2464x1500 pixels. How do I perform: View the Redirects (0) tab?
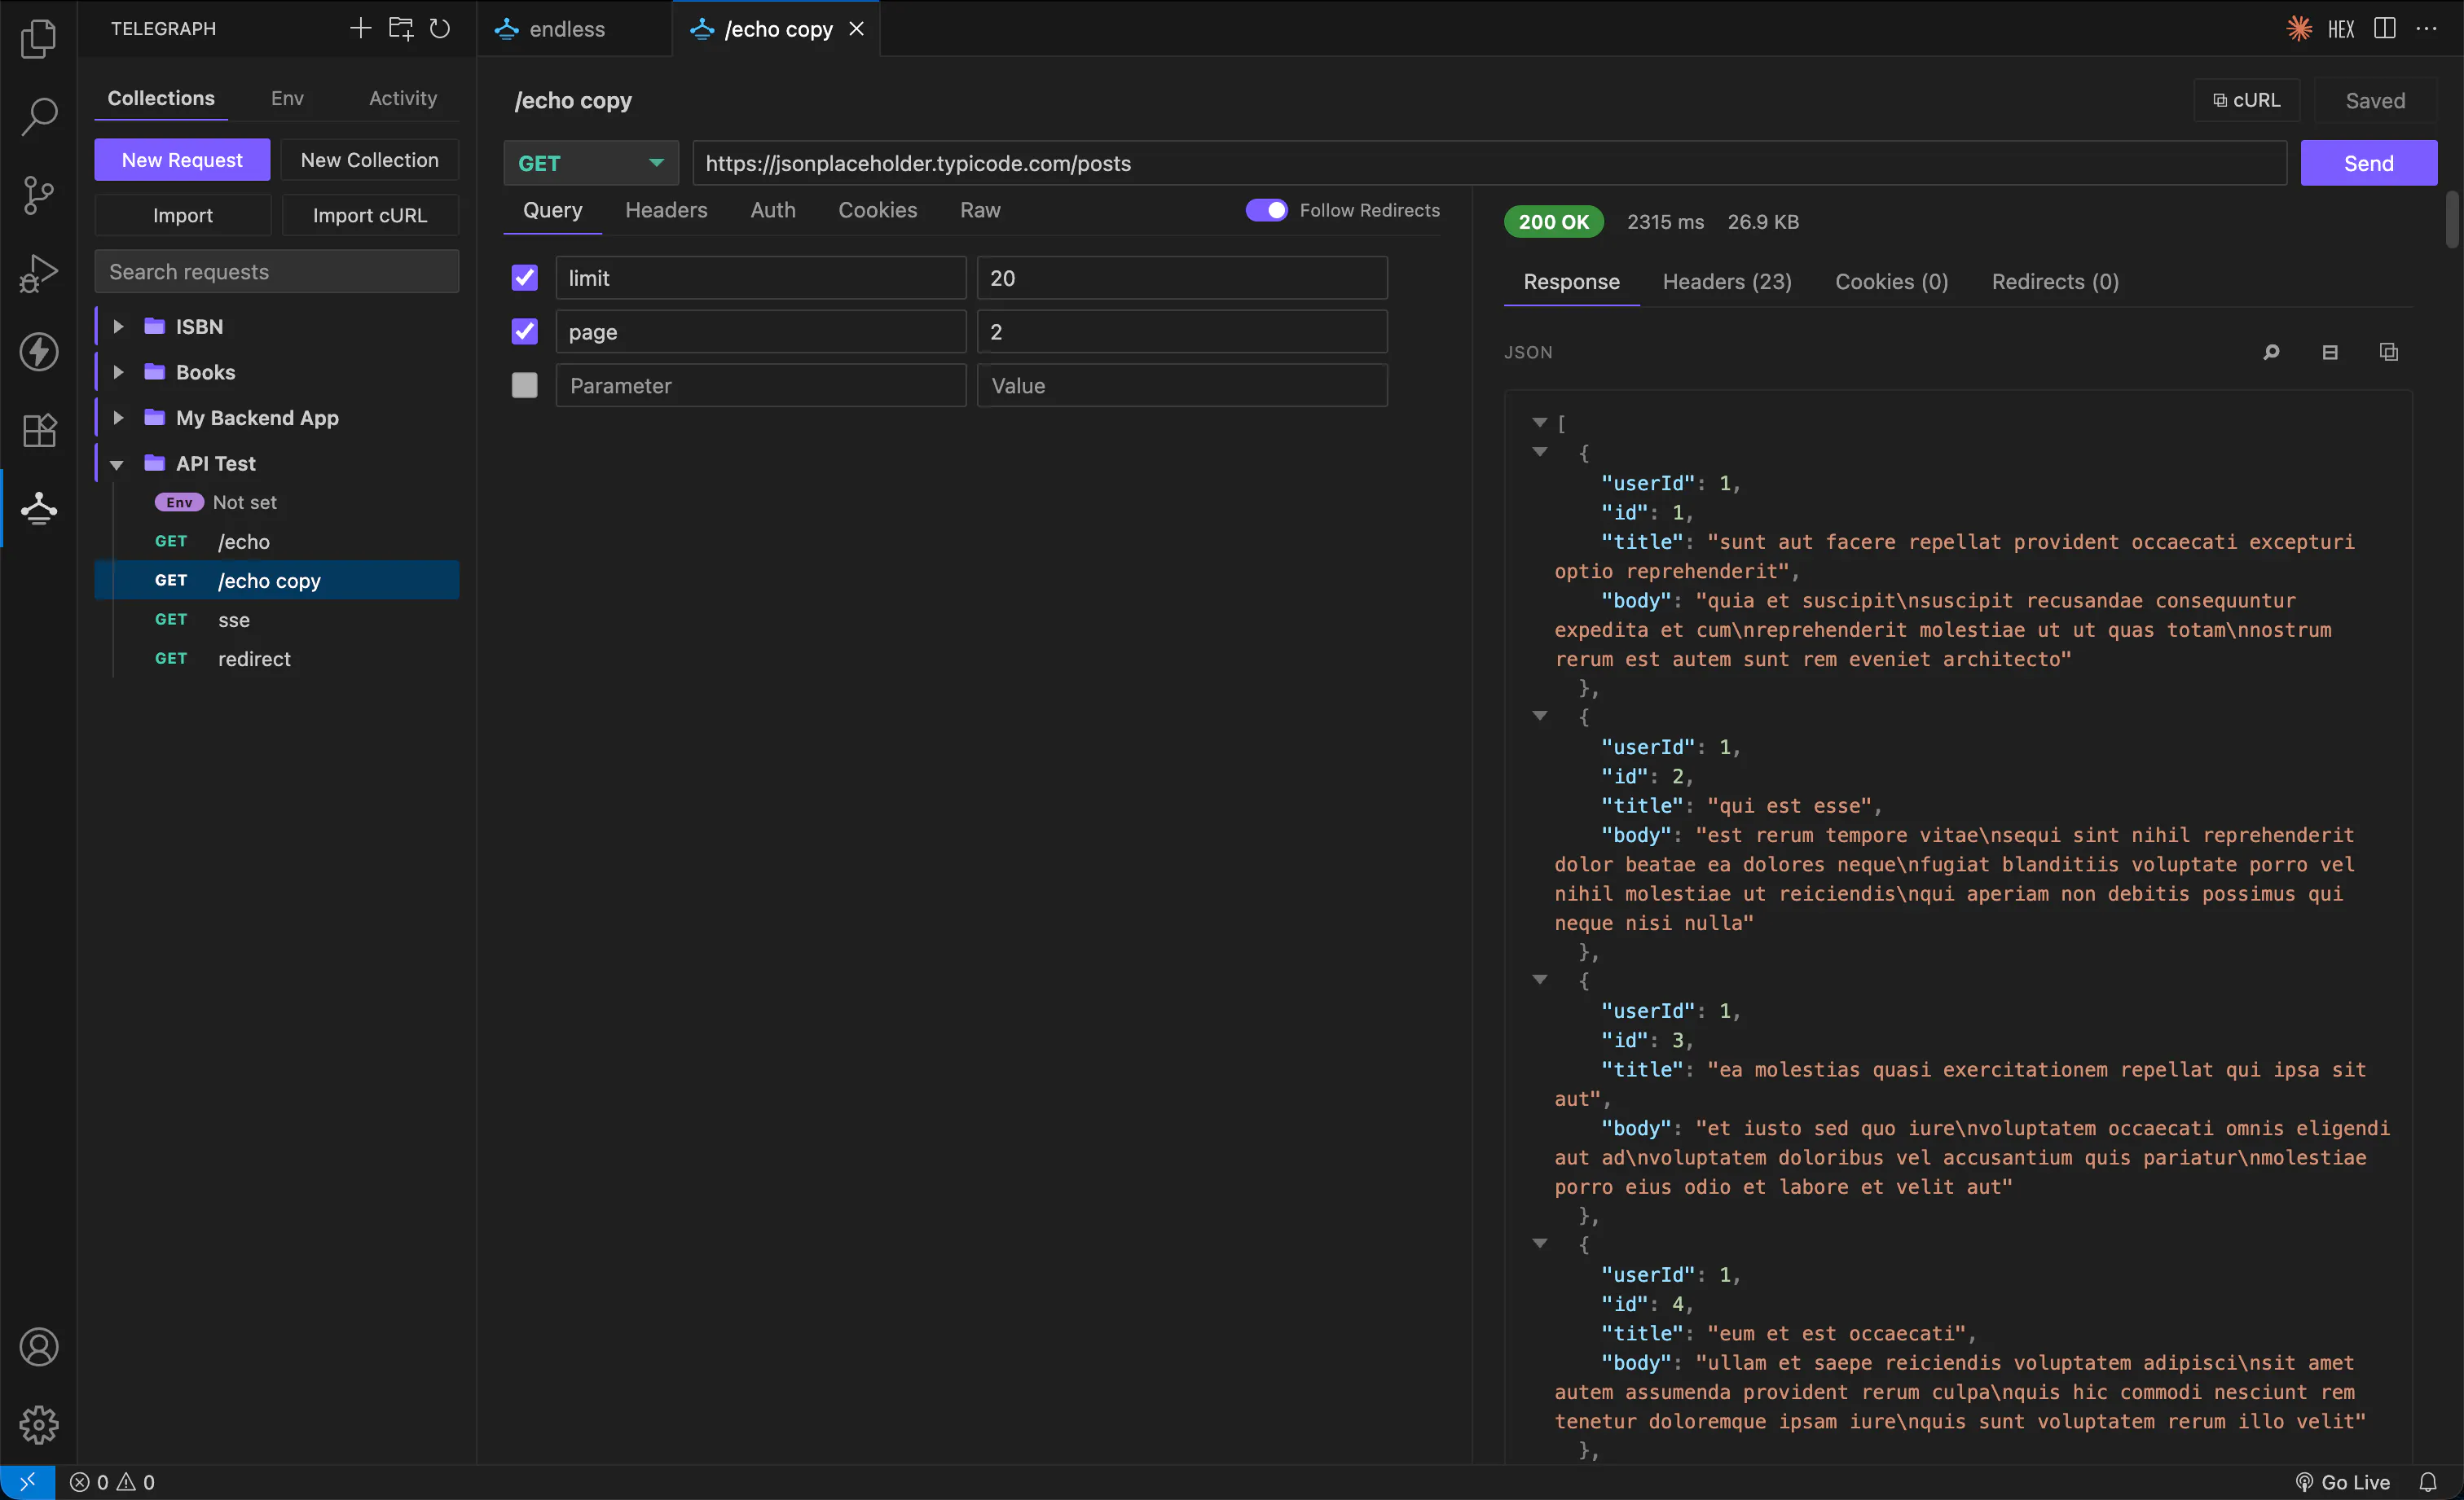click(x=2055, y=282)
